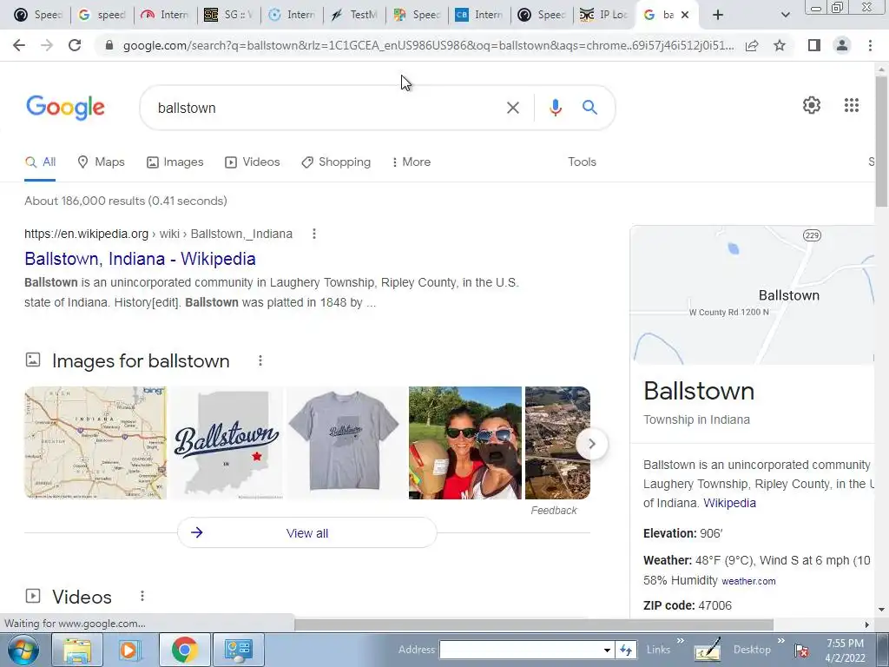Switch to the SG browser tab
Viewport: 889px width, 667px height.
click(x=228, y=15)
